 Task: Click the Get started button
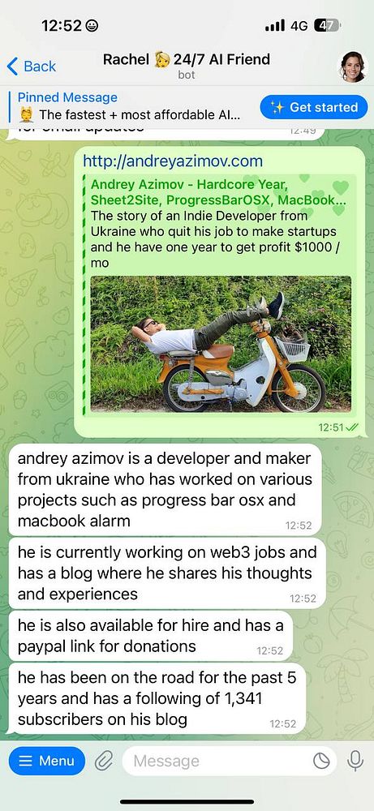tap(314, 107)
